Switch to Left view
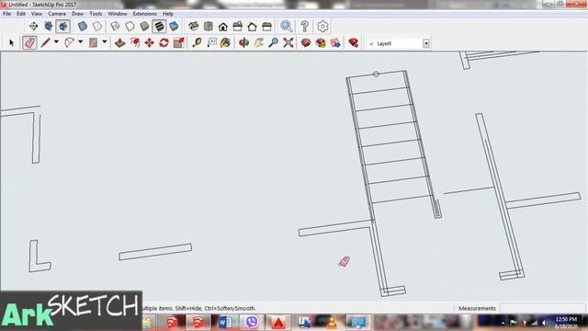The image size is (588, 331). 267,27
